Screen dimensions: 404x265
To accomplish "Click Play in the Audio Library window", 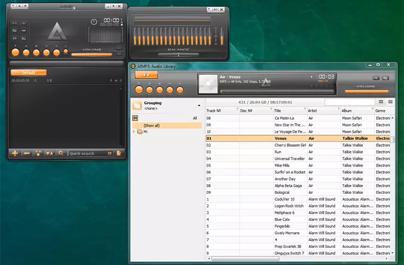I will click(139, 90).
